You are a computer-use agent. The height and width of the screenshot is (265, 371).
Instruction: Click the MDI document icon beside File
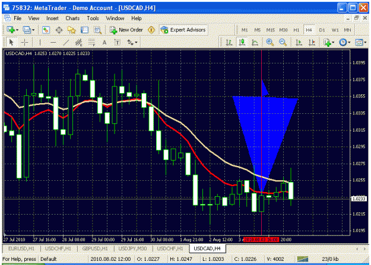click(x=7, y=18)
